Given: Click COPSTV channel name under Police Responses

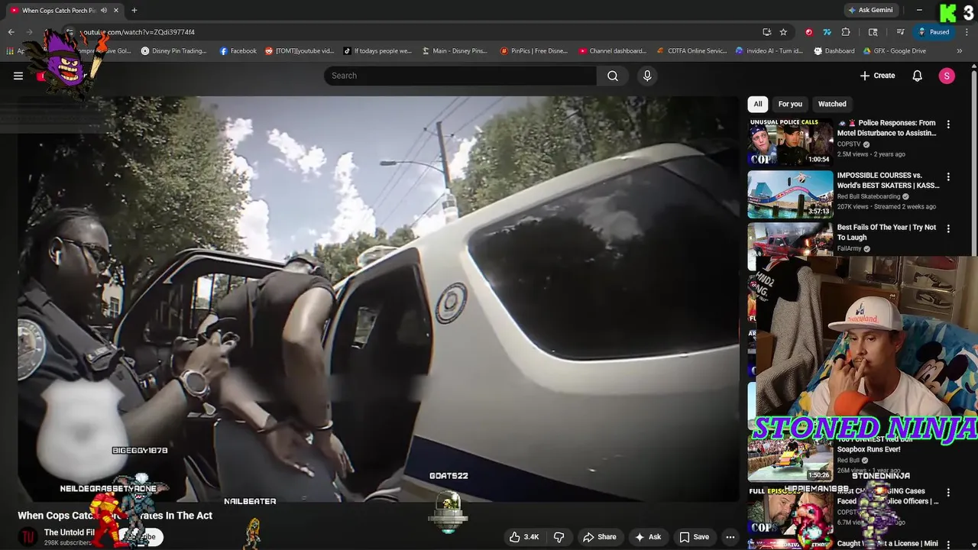Looking at the screenshot, I should (x=849, y=144).
